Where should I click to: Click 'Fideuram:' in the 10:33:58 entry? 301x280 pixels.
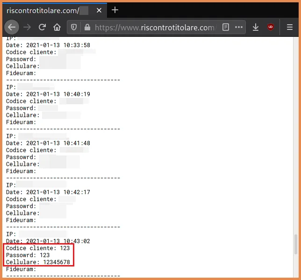point(21,73)
